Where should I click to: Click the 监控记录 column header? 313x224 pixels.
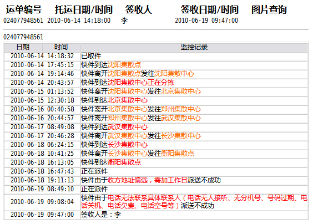pyautogui.click(x=194, y=47)
